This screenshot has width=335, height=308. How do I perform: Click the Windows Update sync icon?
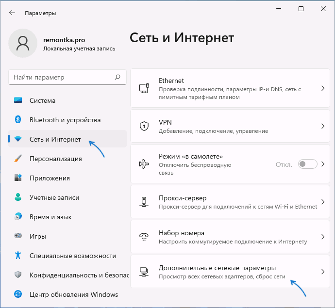click(18, 294)
